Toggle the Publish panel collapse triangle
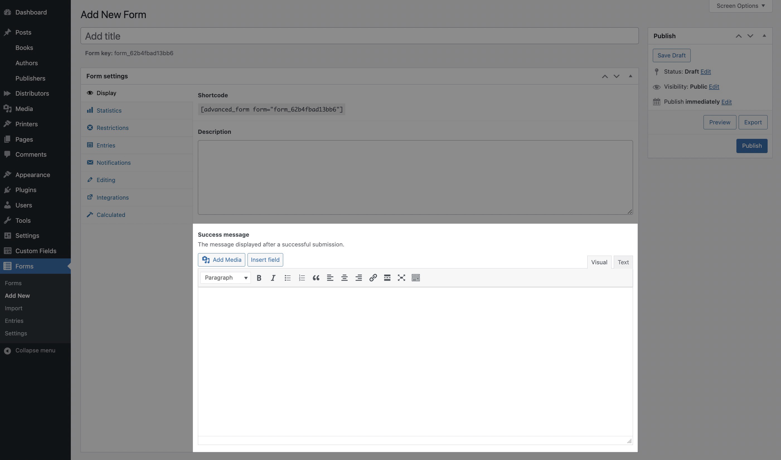Image resolution: width=781 pixels, height=460 pixels. (764, 36)
